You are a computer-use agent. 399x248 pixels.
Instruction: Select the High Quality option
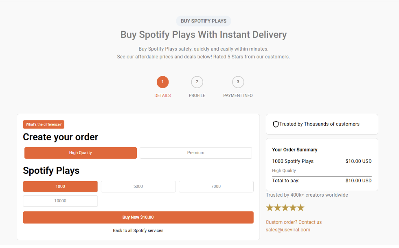pos(81,153)
